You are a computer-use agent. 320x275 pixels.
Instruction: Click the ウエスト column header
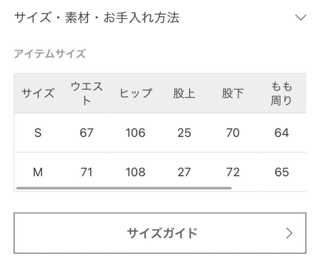click(87, 93)
